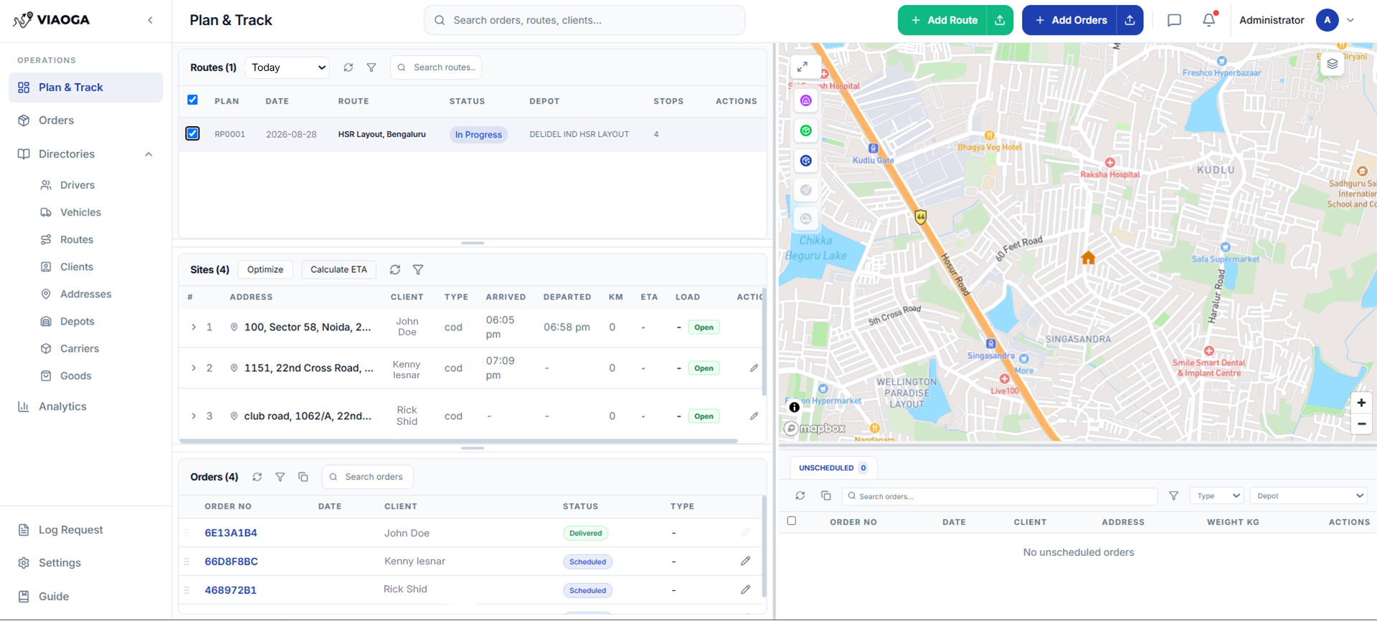
Task: Expand site row 2 details
Action: pos(194,368)
